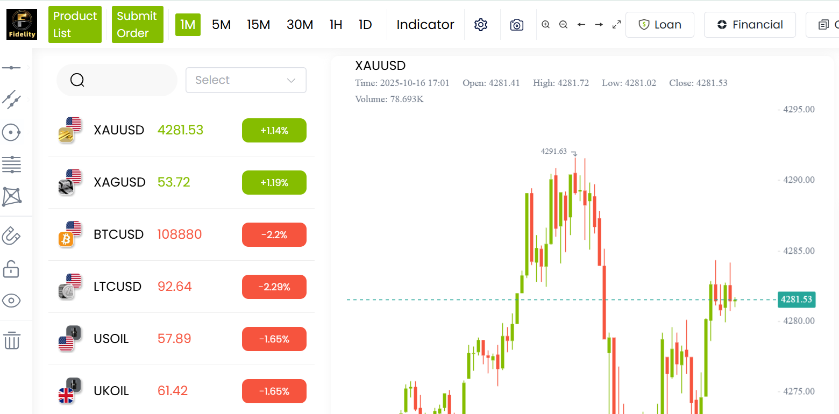Toggle drawings visibility eye icon
The width and height of the screenshot is (839, 414).
pos(11,301)
